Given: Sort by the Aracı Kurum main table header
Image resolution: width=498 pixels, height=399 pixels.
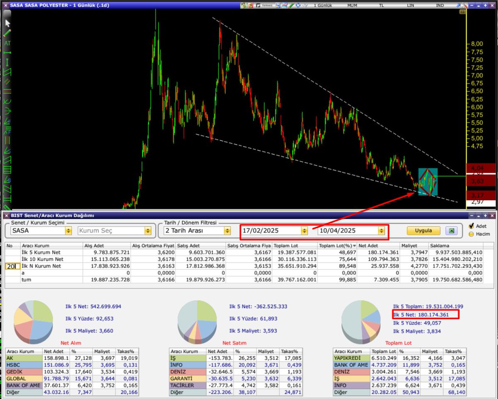Looking at the screenshot, I should pos(51,246).
